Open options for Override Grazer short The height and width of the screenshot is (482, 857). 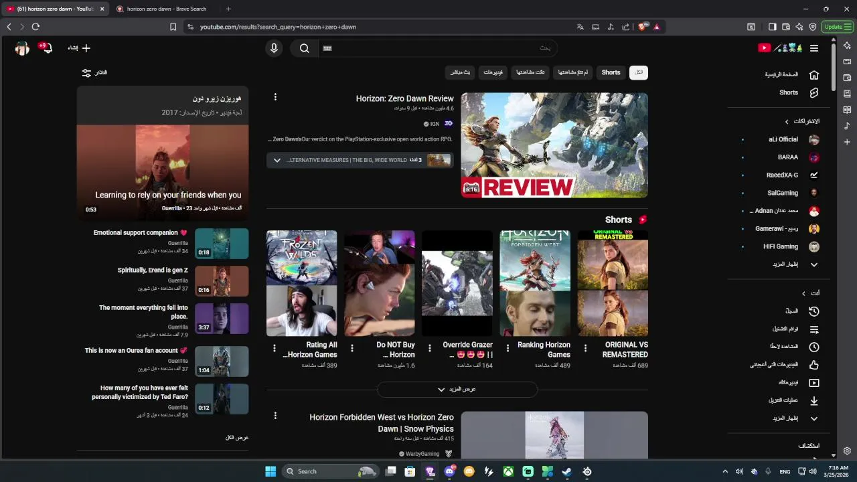click(430, 348)
